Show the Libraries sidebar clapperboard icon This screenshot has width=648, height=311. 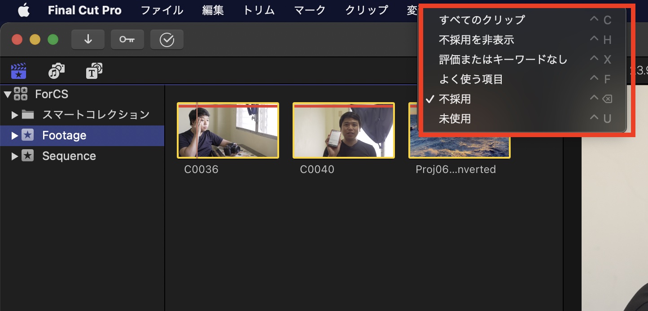point(18,71)
